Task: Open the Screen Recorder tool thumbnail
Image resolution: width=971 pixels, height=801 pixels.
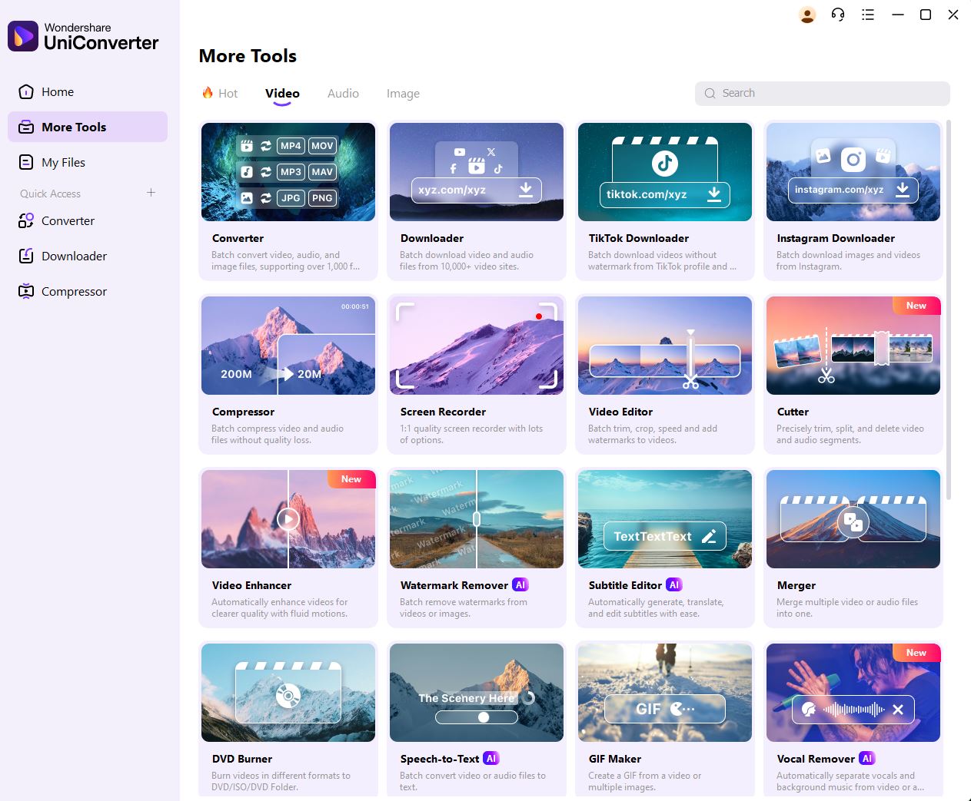Action: pyautogui.click(x=477, y=346)
